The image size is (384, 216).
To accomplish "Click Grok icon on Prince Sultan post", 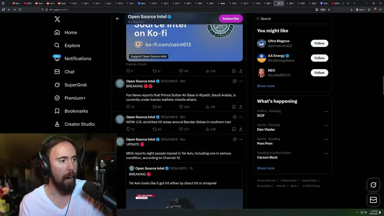I will [x=235, y=81].
